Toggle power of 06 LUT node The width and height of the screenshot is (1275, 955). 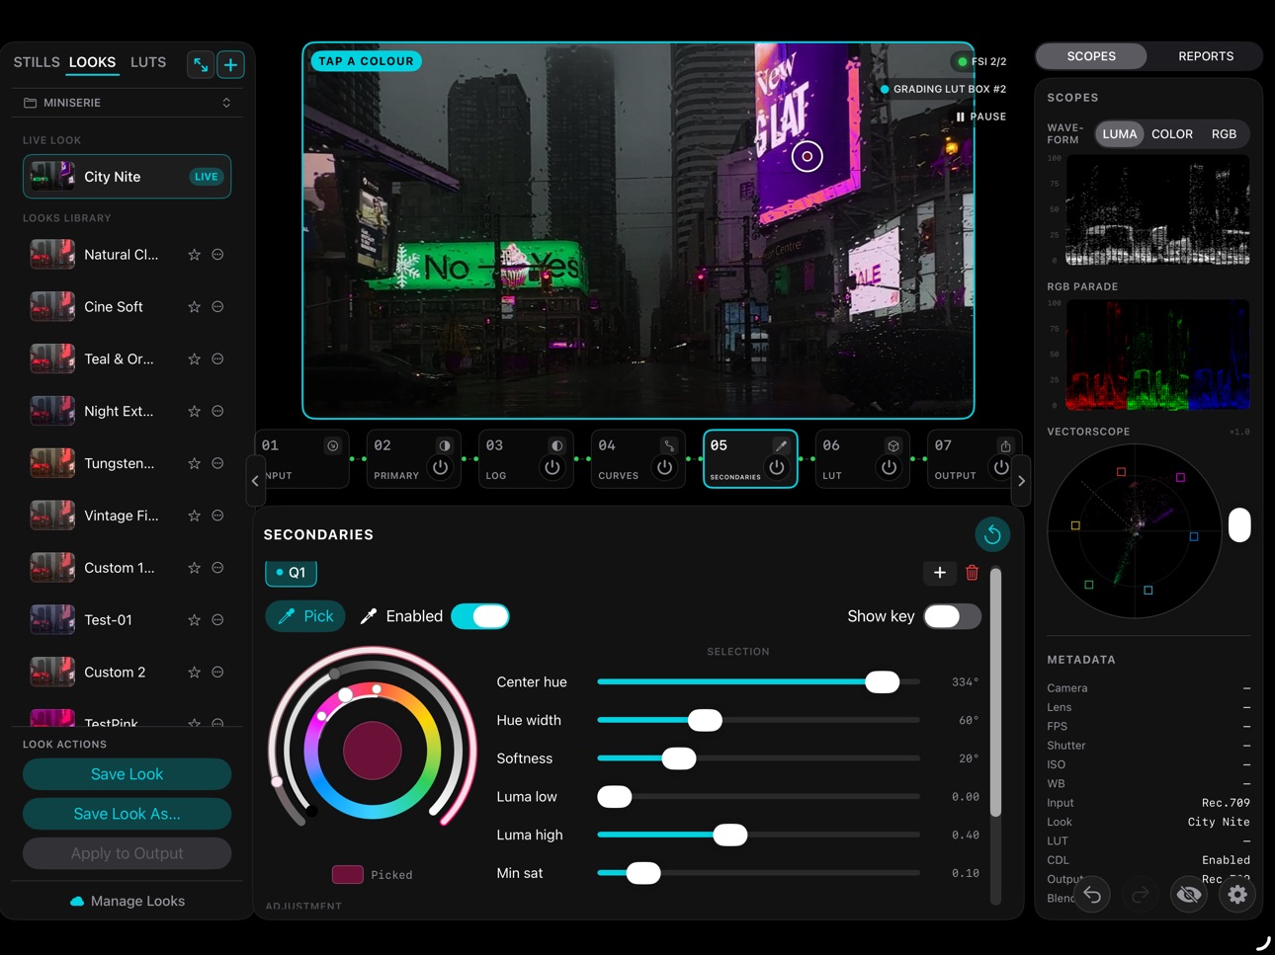point(890,467)
